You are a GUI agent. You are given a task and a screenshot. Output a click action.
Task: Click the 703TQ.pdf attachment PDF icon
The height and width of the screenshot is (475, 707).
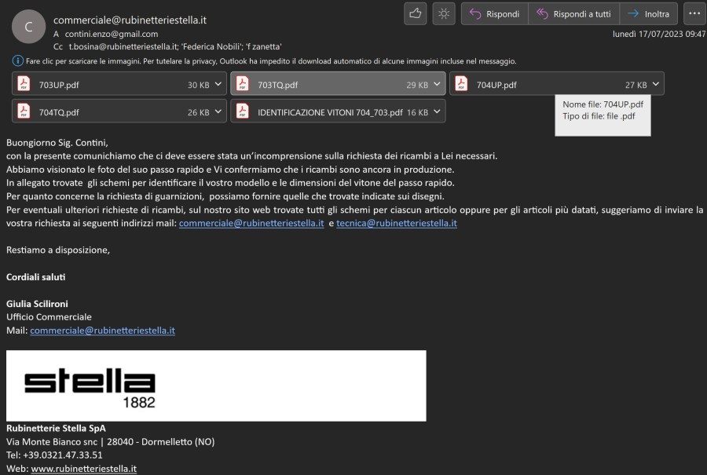242,85
